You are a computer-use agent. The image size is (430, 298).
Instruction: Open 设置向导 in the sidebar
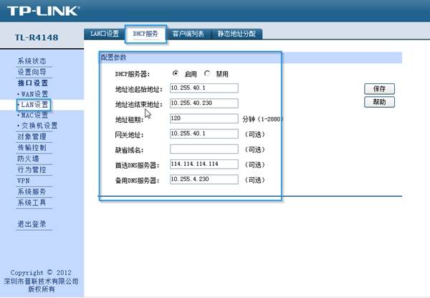[x=32, y=72]
